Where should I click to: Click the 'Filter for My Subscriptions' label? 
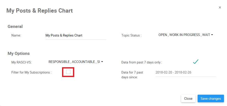click(x=31, y=73)
